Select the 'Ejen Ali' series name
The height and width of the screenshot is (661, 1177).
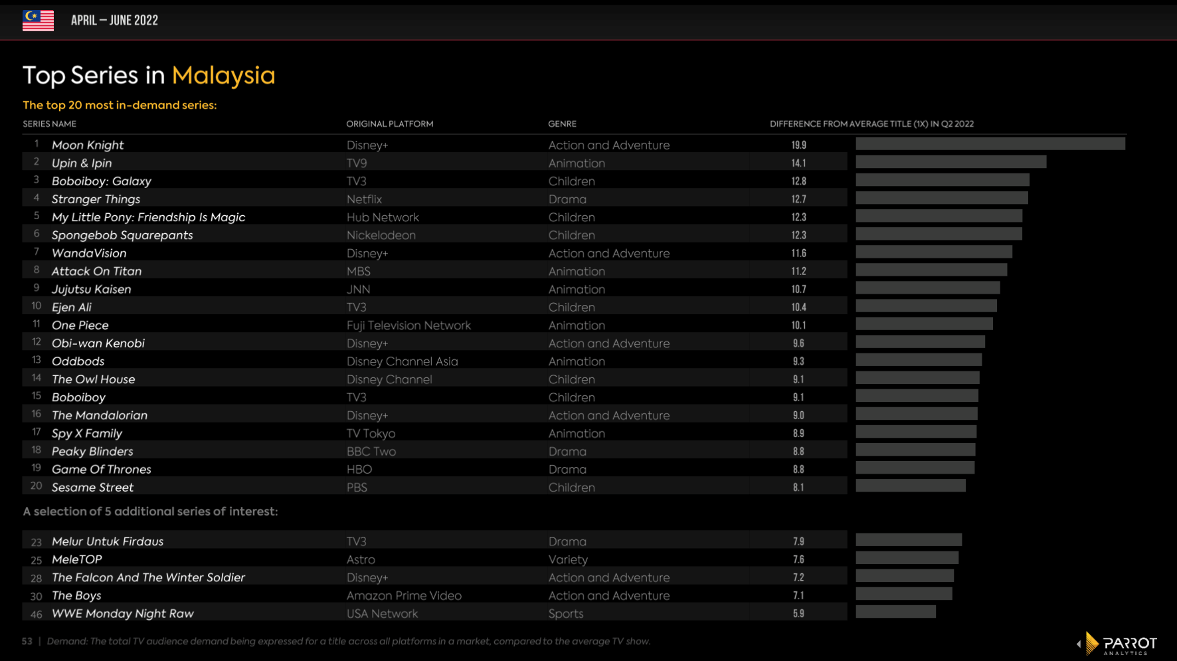[72, 307]
